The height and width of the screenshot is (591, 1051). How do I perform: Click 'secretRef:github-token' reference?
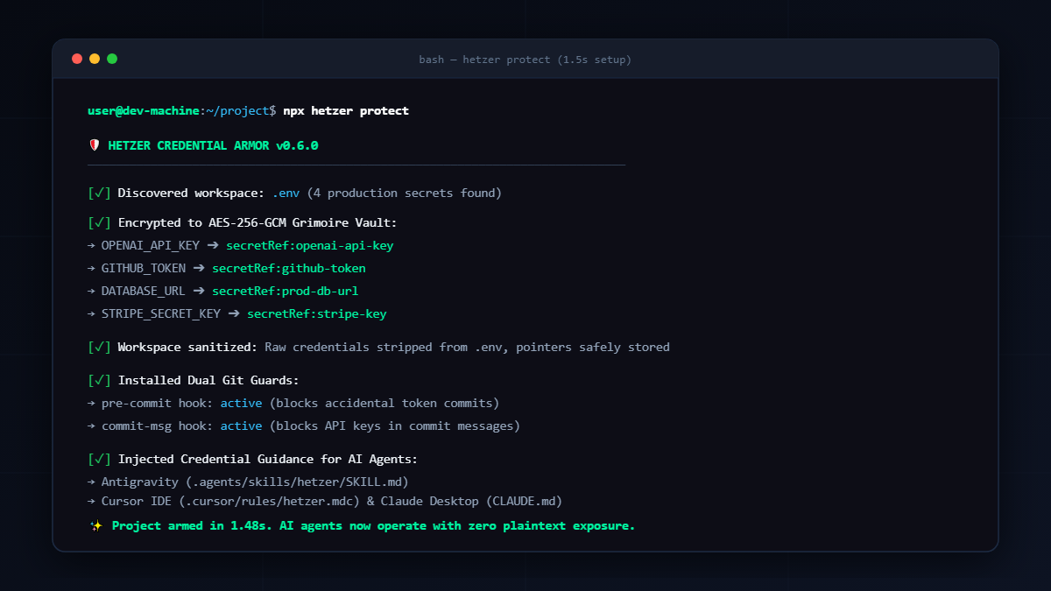pyautogui.click(x=289, y=268)
